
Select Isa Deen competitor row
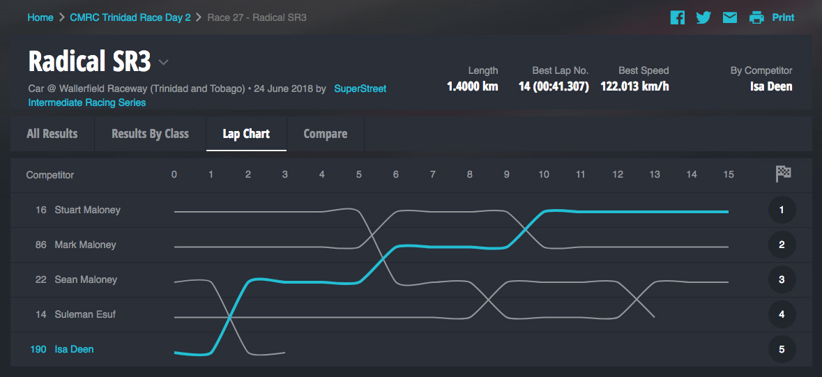point(74,349)
